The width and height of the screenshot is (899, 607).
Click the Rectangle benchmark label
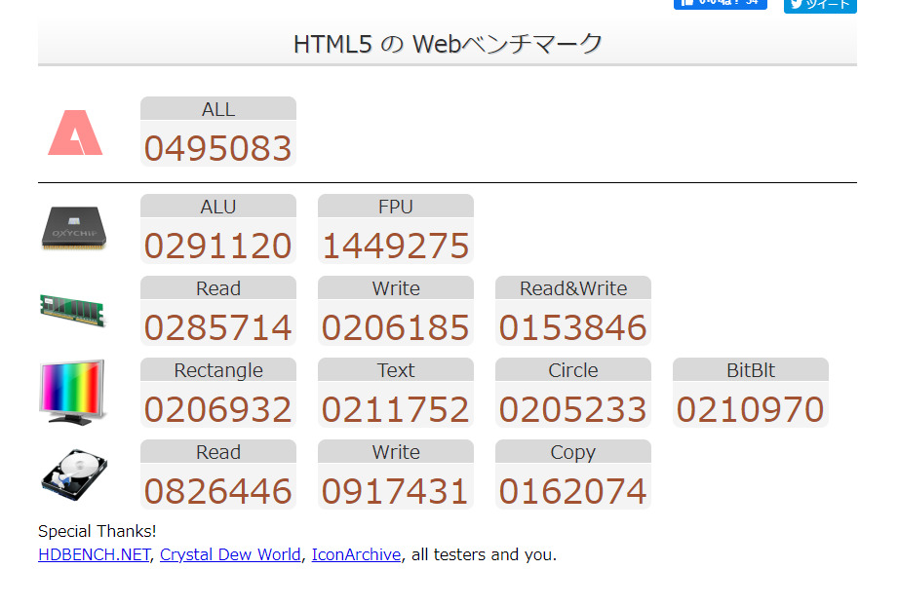(x=218, y=370)
